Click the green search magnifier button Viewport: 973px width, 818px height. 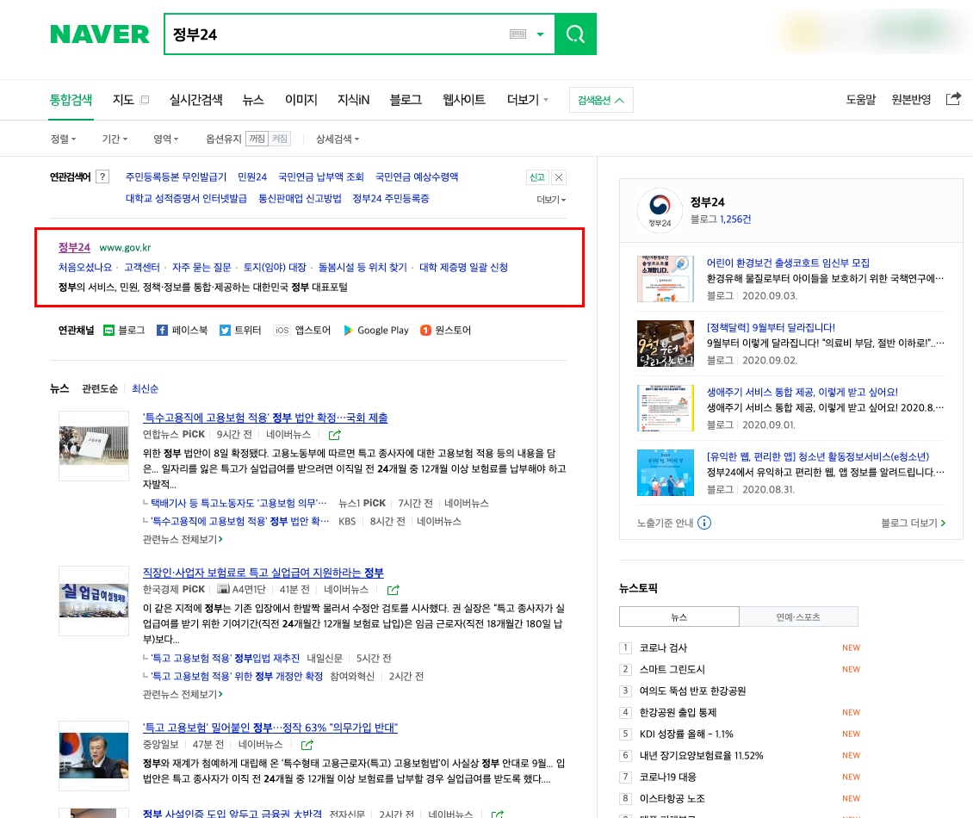(x=575, y=34)
